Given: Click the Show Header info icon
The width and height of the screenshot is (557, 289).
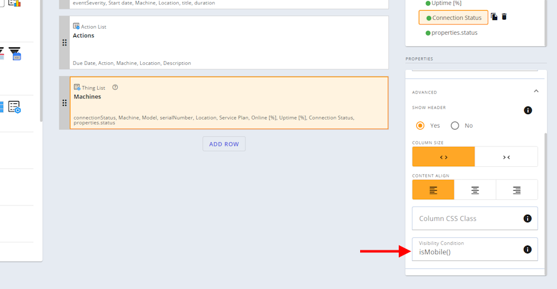Looking at the screenshot, I should (x=528, y=110).
